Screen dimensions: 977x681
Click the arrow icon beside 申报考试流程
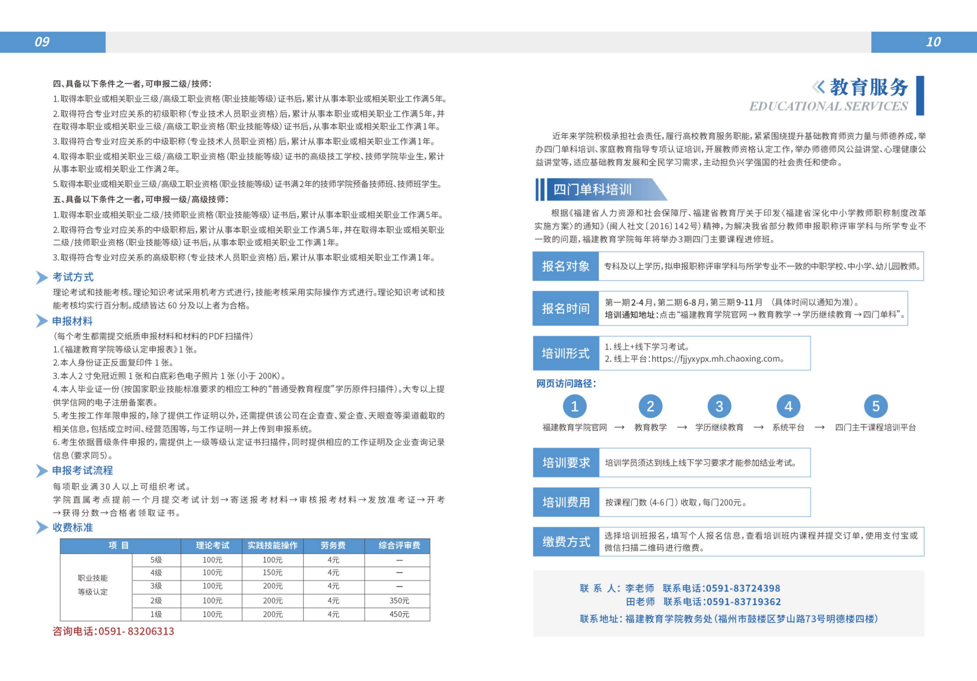[x=42, y=470]
